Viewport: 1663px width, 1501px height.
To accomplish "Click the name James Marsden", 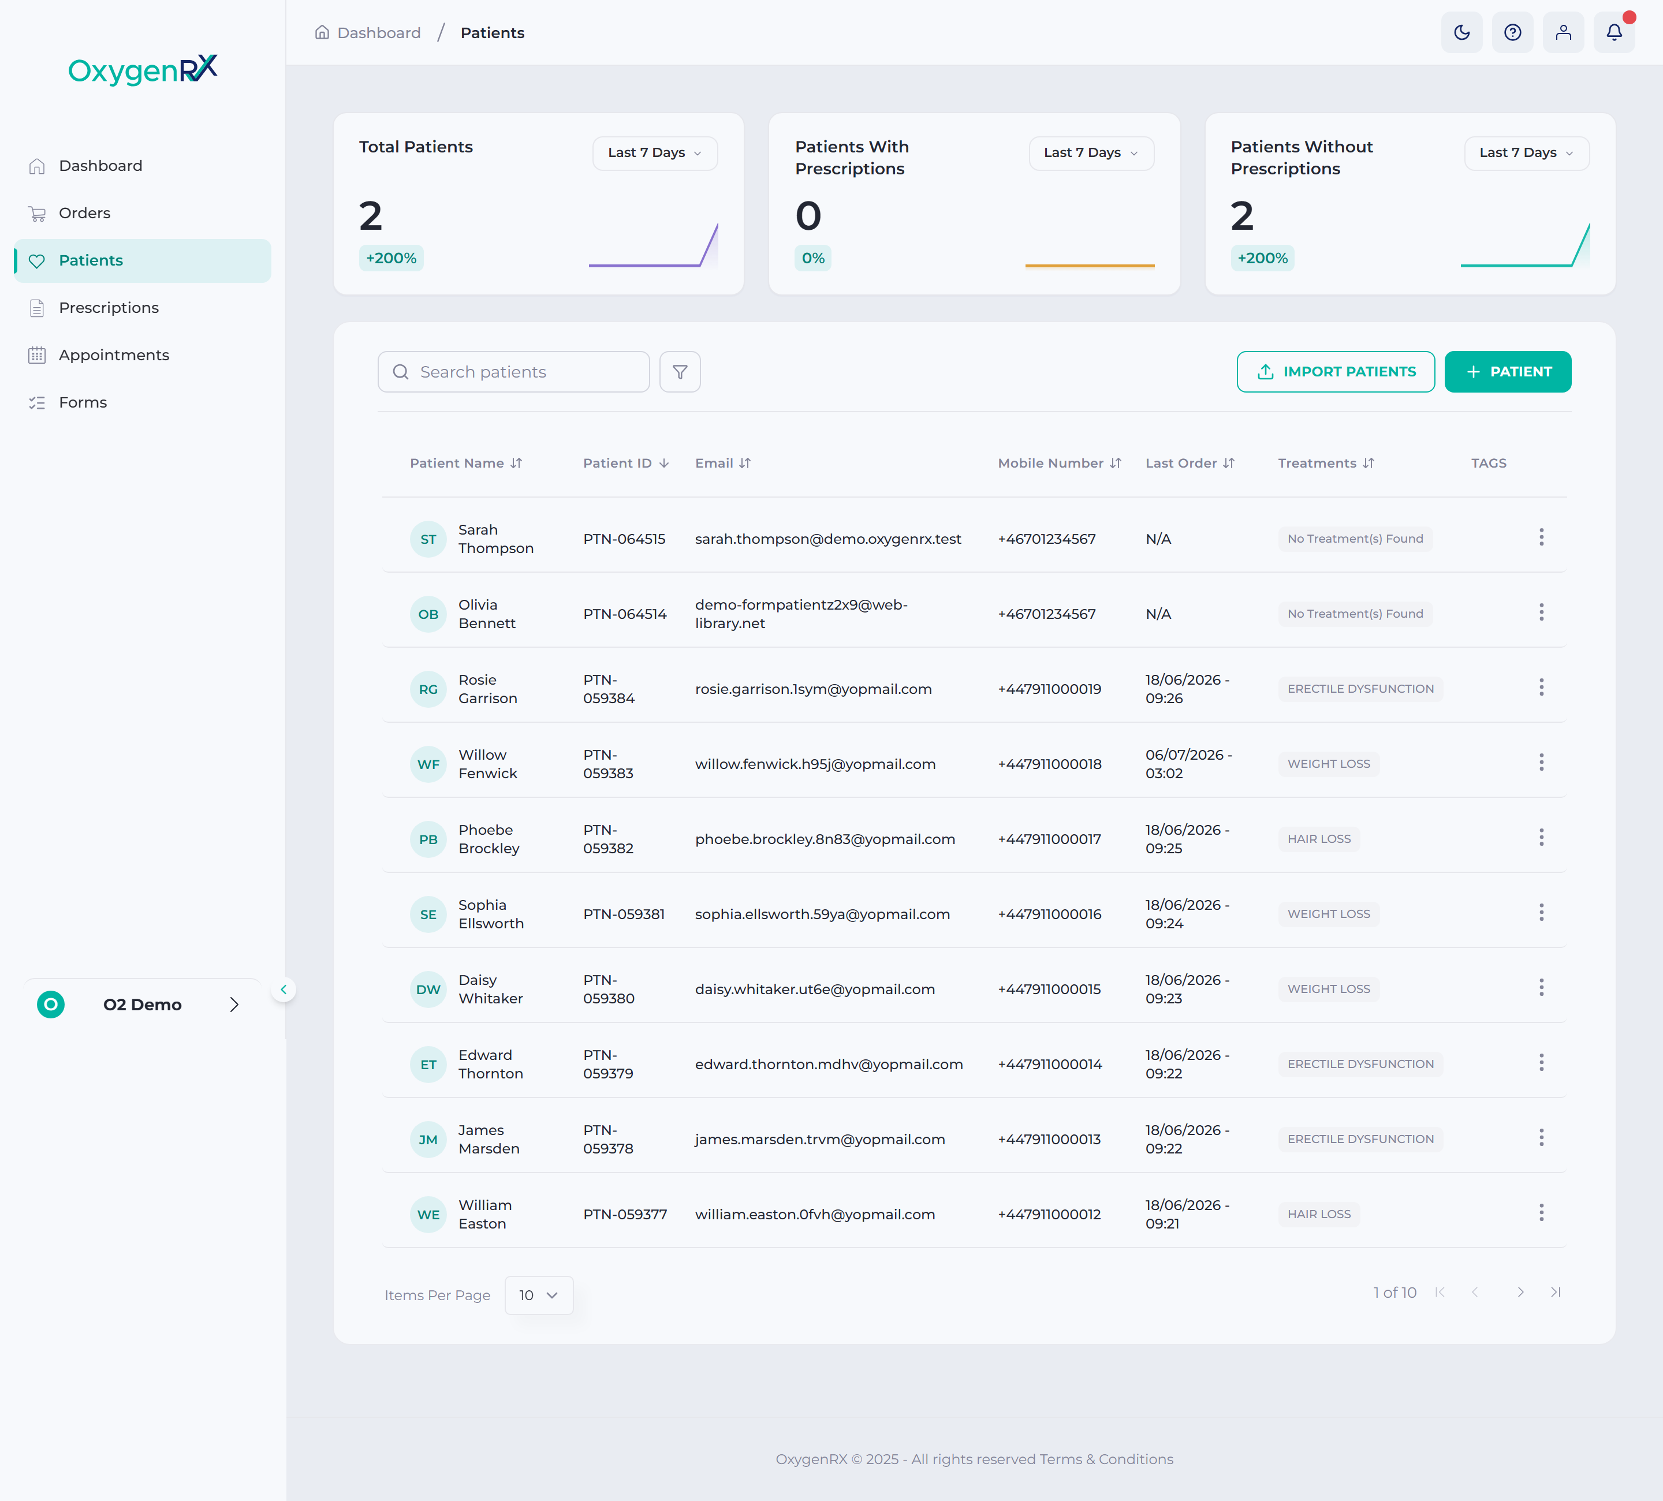I will (x=489, y=1139).
